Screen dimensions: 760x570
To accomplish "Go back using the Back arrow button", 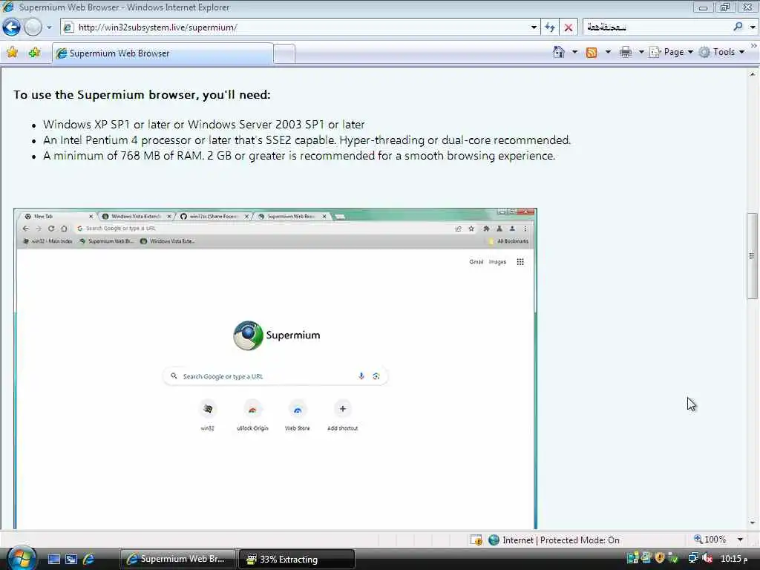I will tap(12, 27).
